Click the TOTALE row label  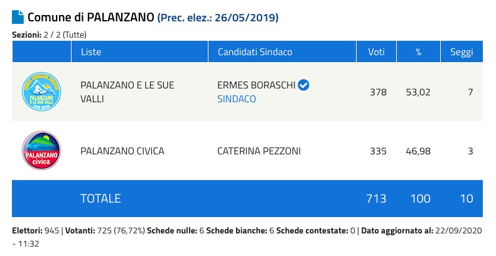(100, 198)
